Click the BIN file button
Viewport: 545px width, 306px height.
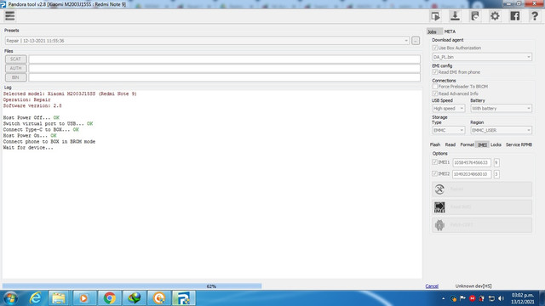[15, 77]
